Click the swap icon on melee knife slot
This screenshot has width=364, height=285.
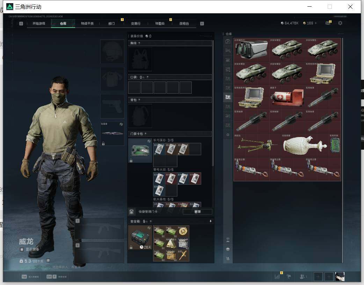tap(121, 124)
